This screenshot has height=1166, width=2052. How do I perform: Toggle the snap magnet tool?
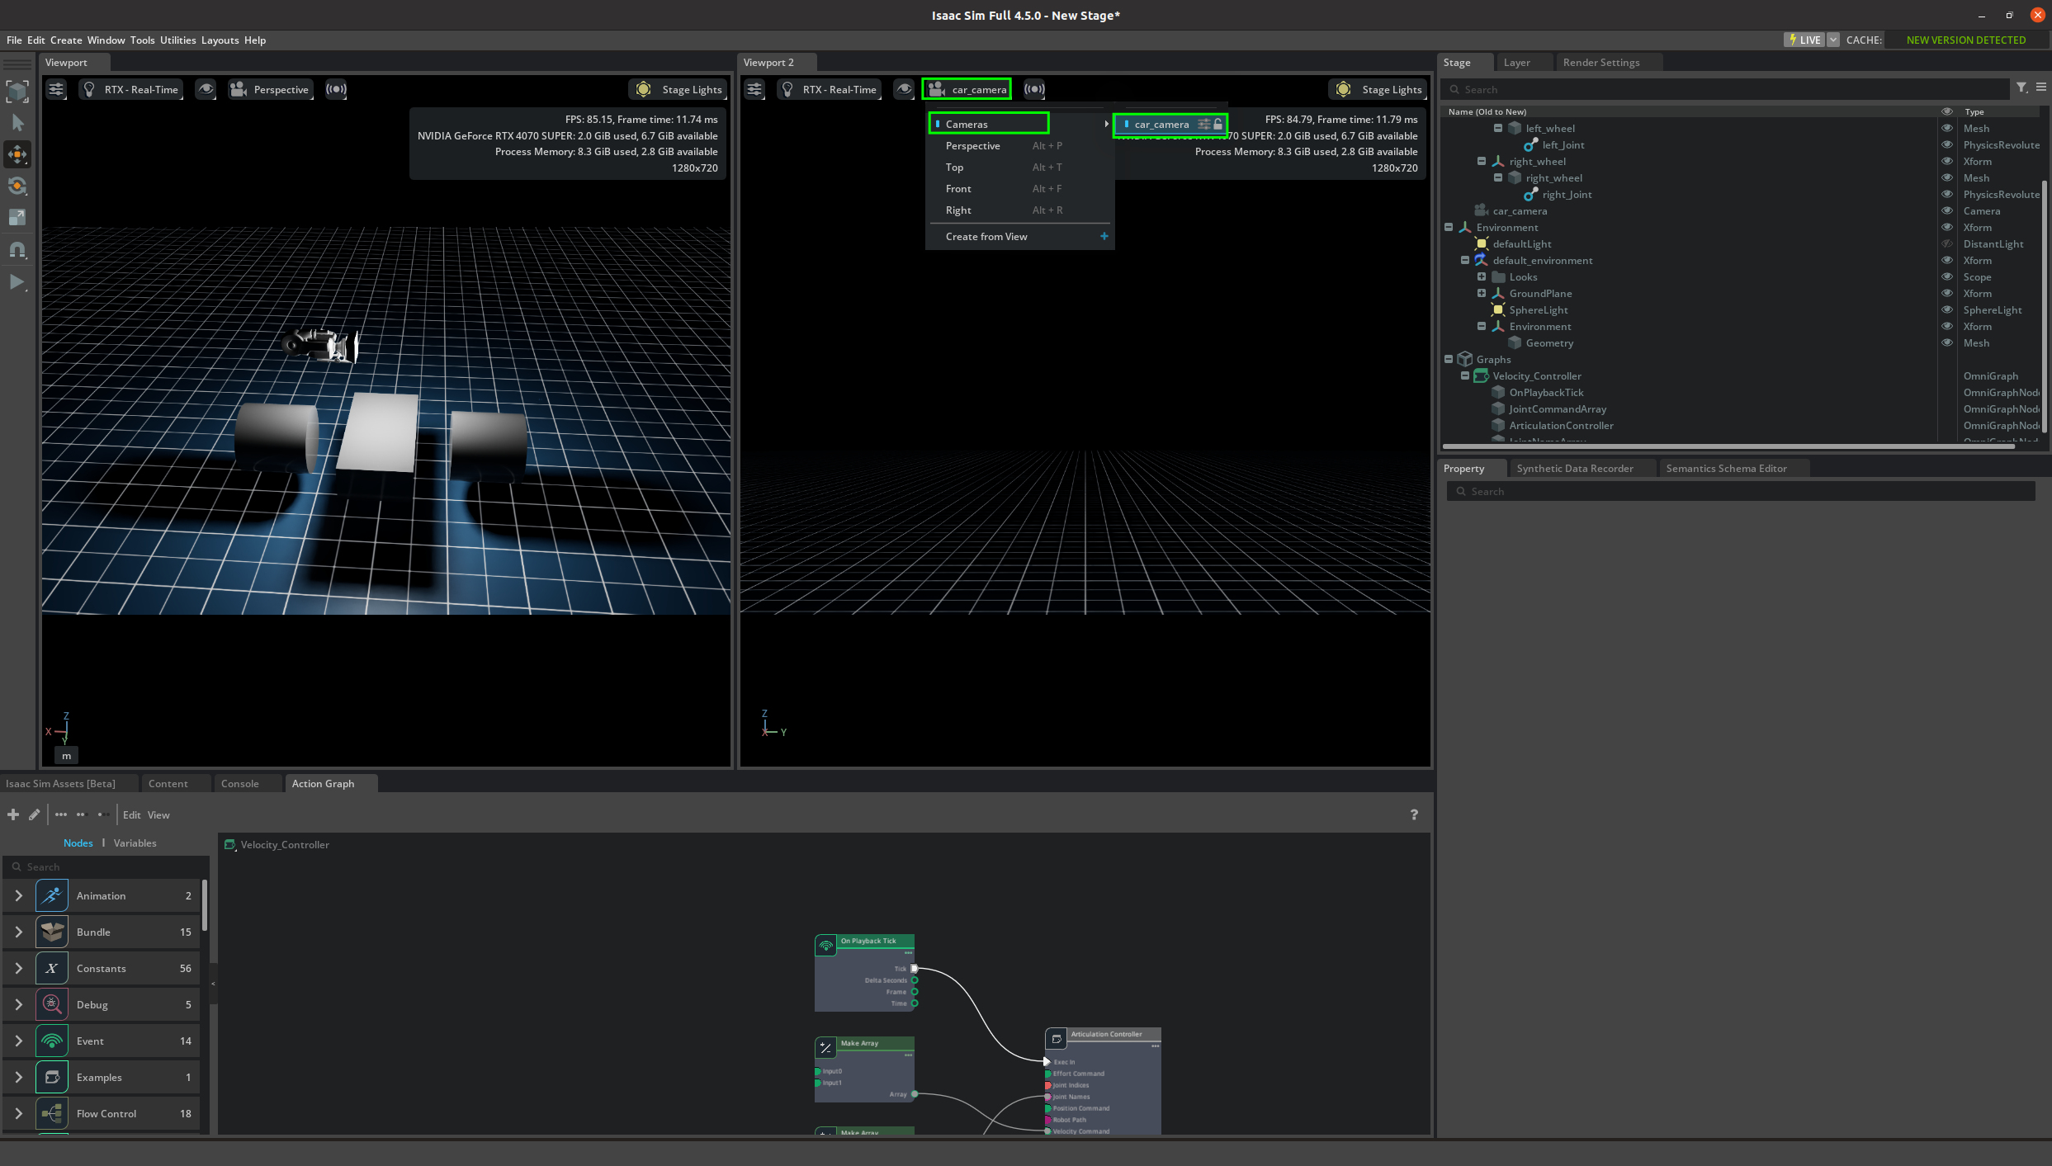click(x=17, y=249)
